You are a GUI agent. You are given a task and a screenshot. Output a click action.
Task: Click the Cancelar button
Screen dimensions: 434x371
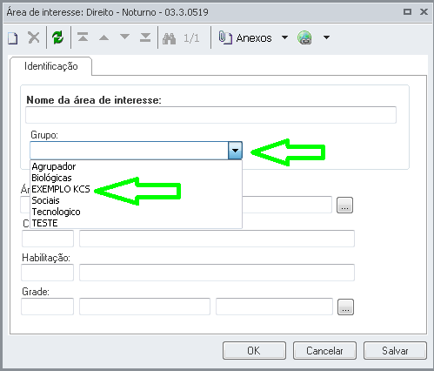click(x=324, y=351)
